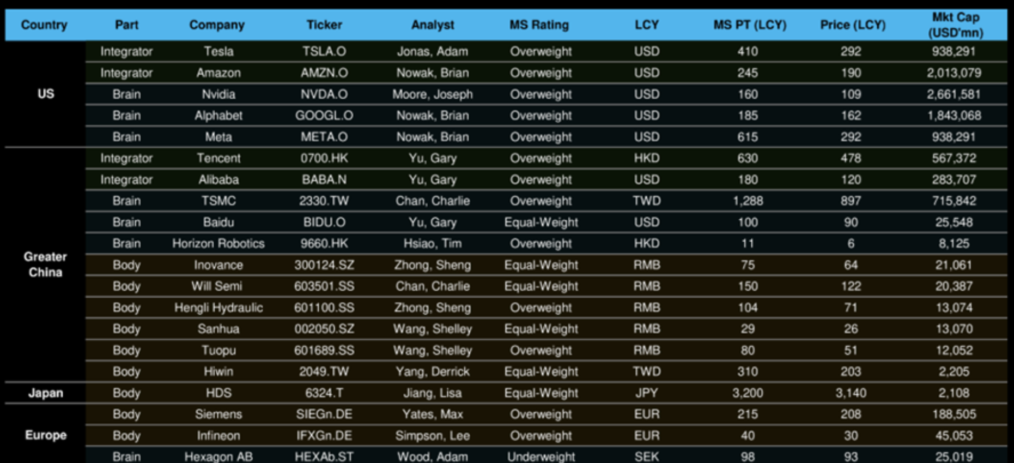Select ticker IFXGn.DE
The width and height of the screenshot is (1014, 463).
[324, 436]
